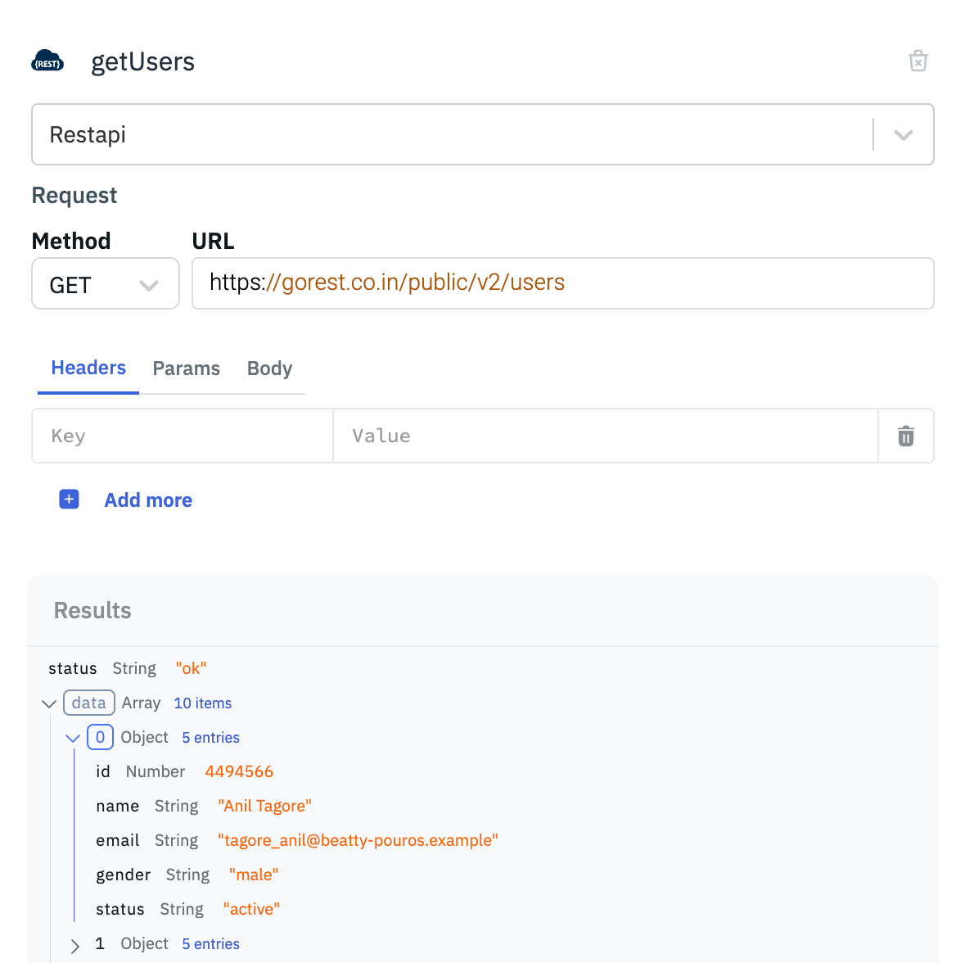The width and height of the screenshot is (974, 963).
Task: Click the id value 4494566
Action: [x=238, y=771]
